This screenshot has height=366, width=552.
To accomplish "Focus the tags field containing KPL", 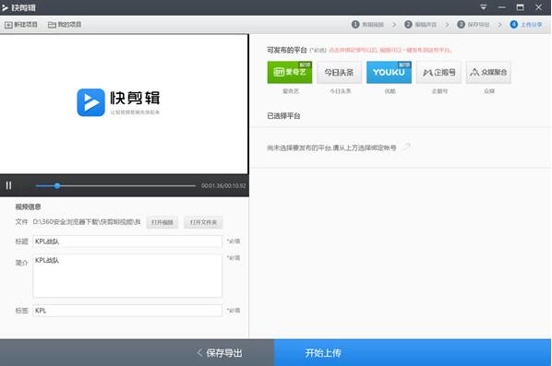I will coord(127,311).
